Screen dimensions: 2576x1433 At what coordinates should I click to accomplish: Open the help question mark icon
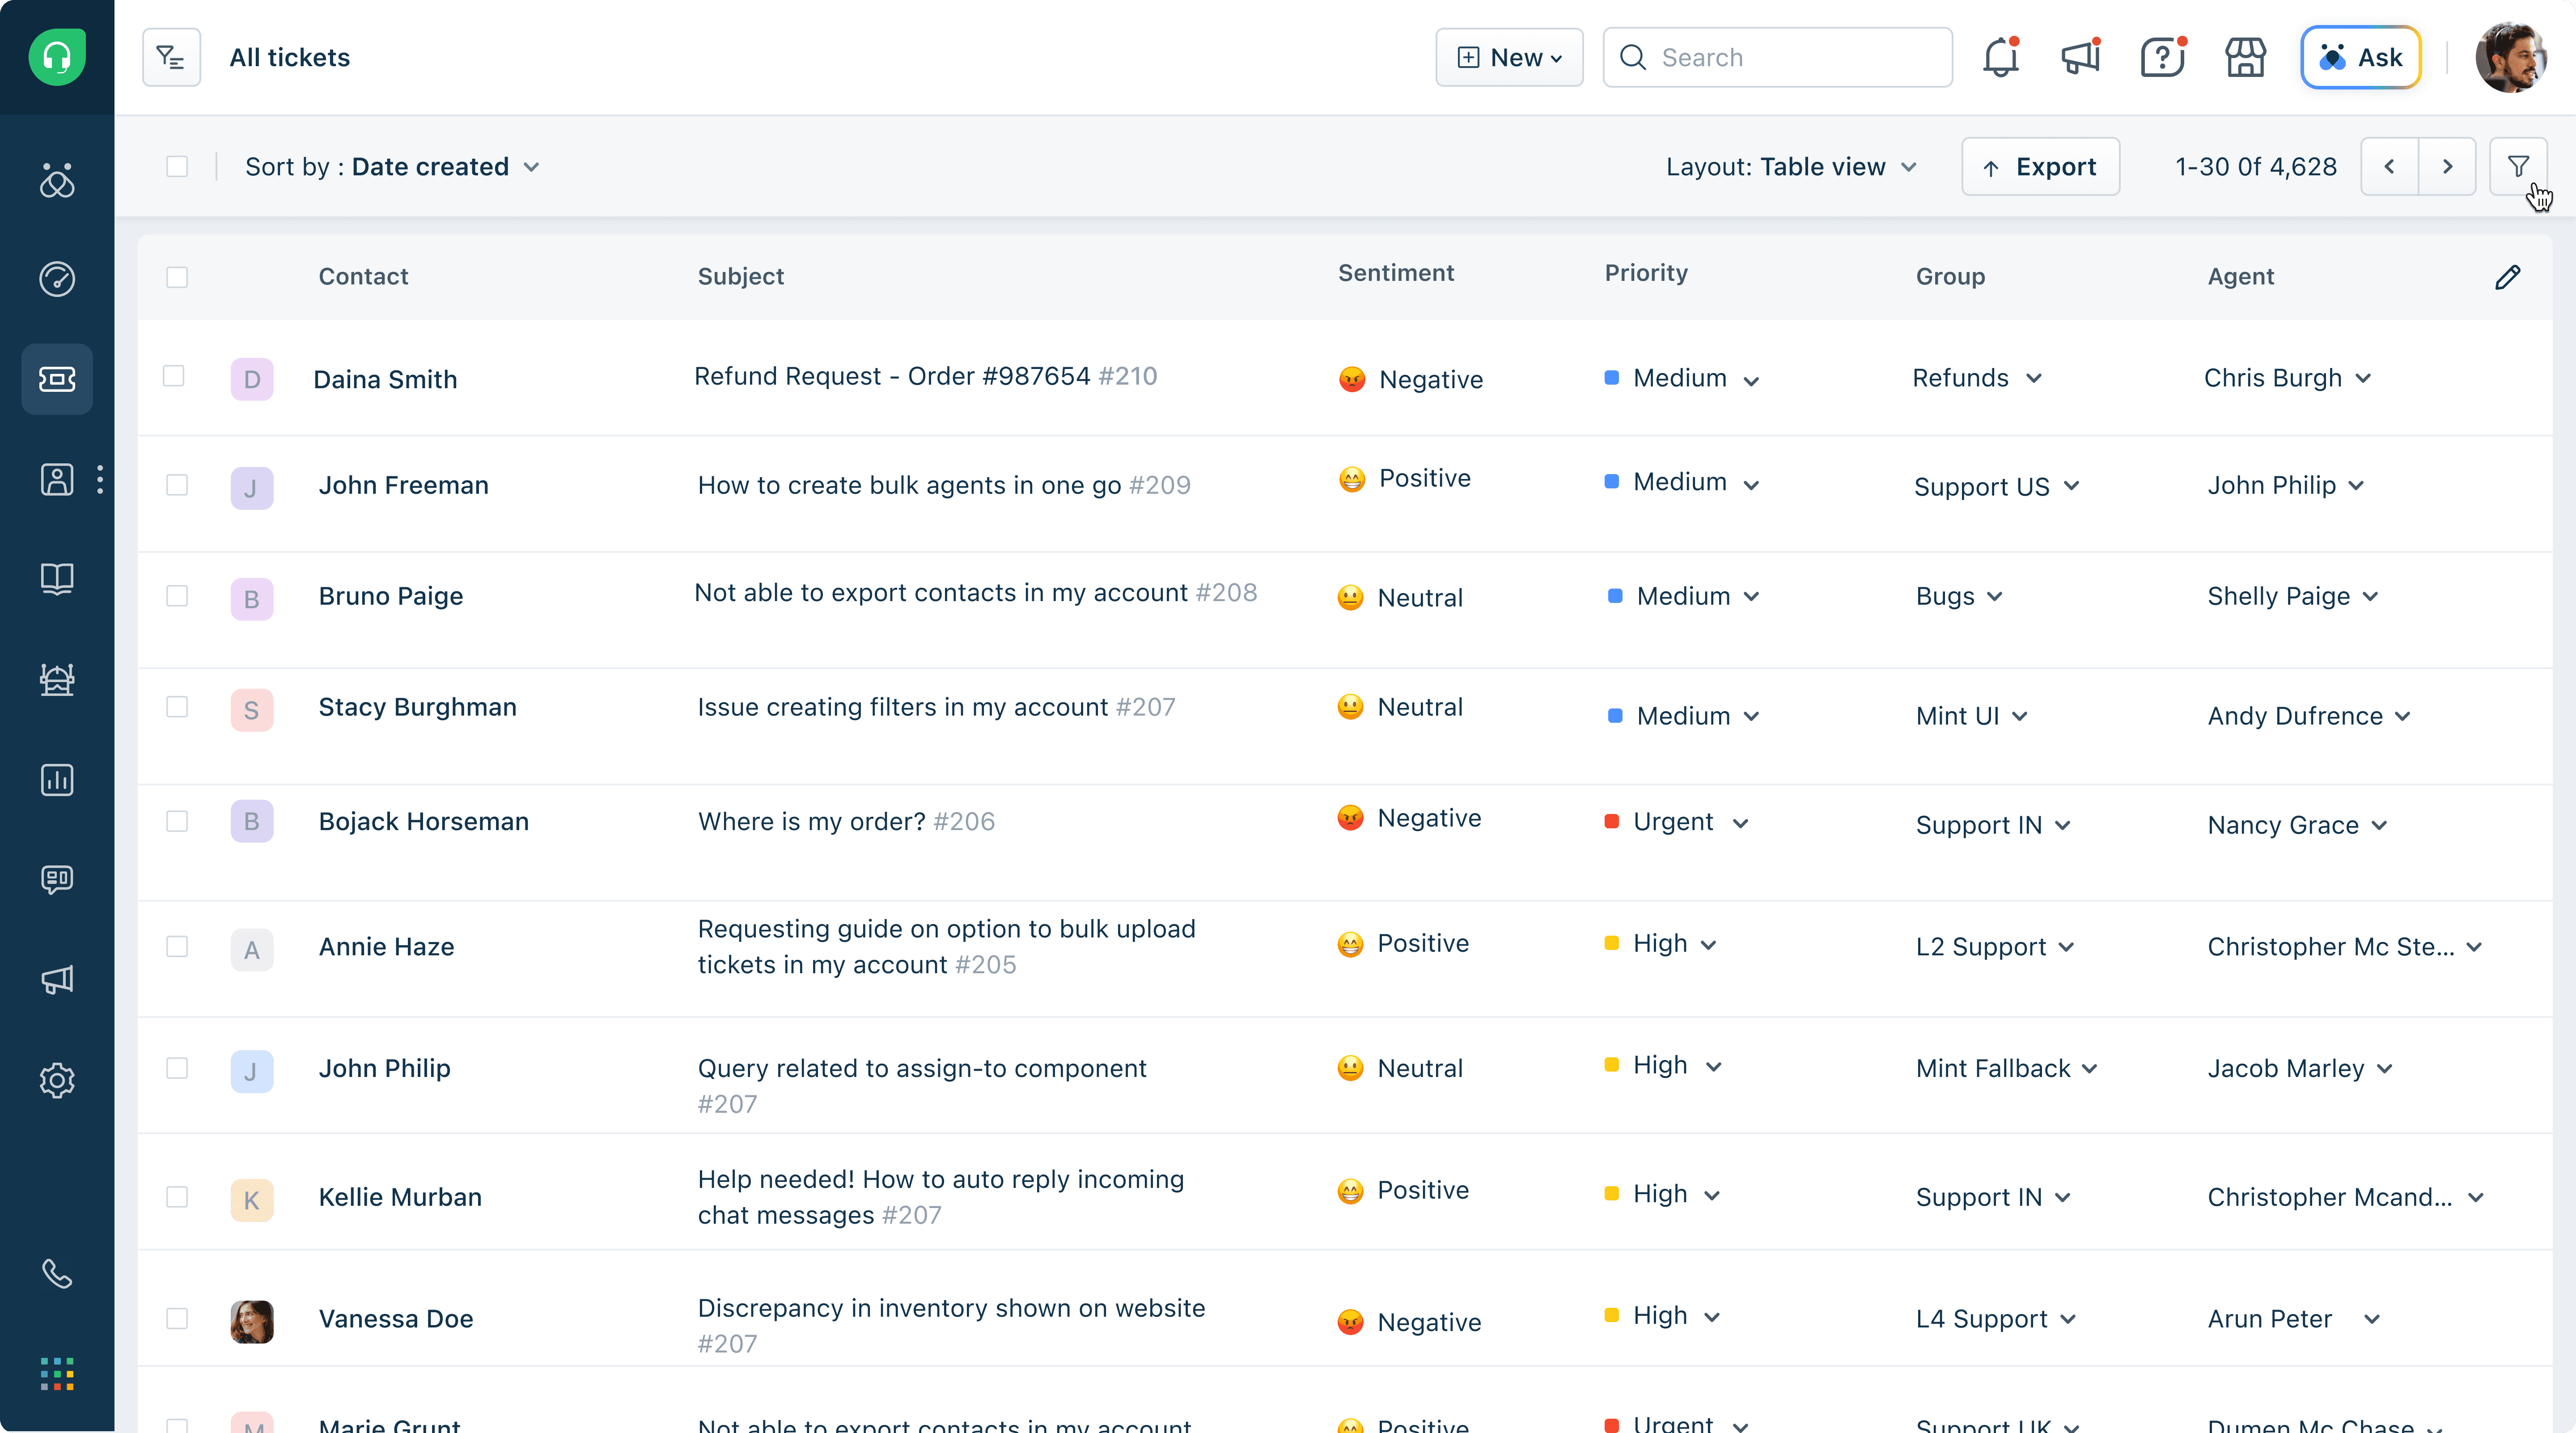2163,57
